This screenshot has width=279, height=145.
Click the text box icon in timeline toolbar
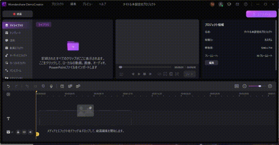(x=62, y=86)
